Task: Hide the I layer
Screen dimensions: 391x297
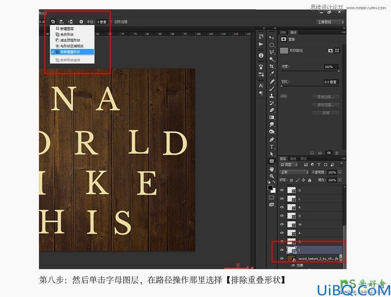Action: click(x=282, y=250)
